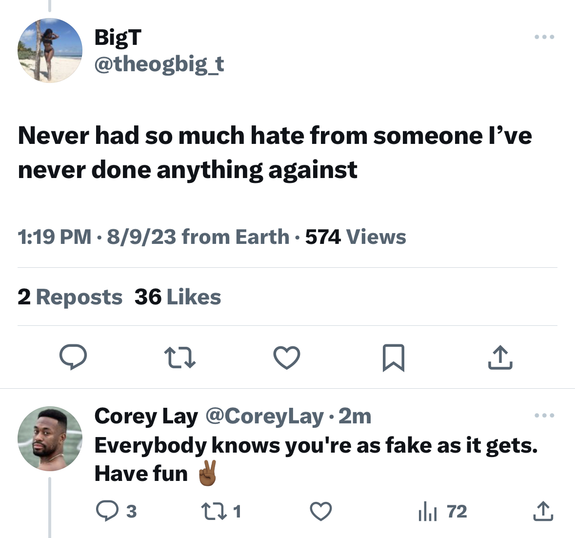Reply to BigT's tweet via comment icon
The image size is (575, 538).
pyautogui.click(x=73, y=357)
